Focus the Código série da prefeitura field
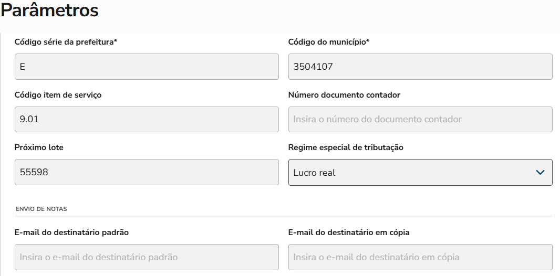This screenshot has height=276, width=560. 147,67
